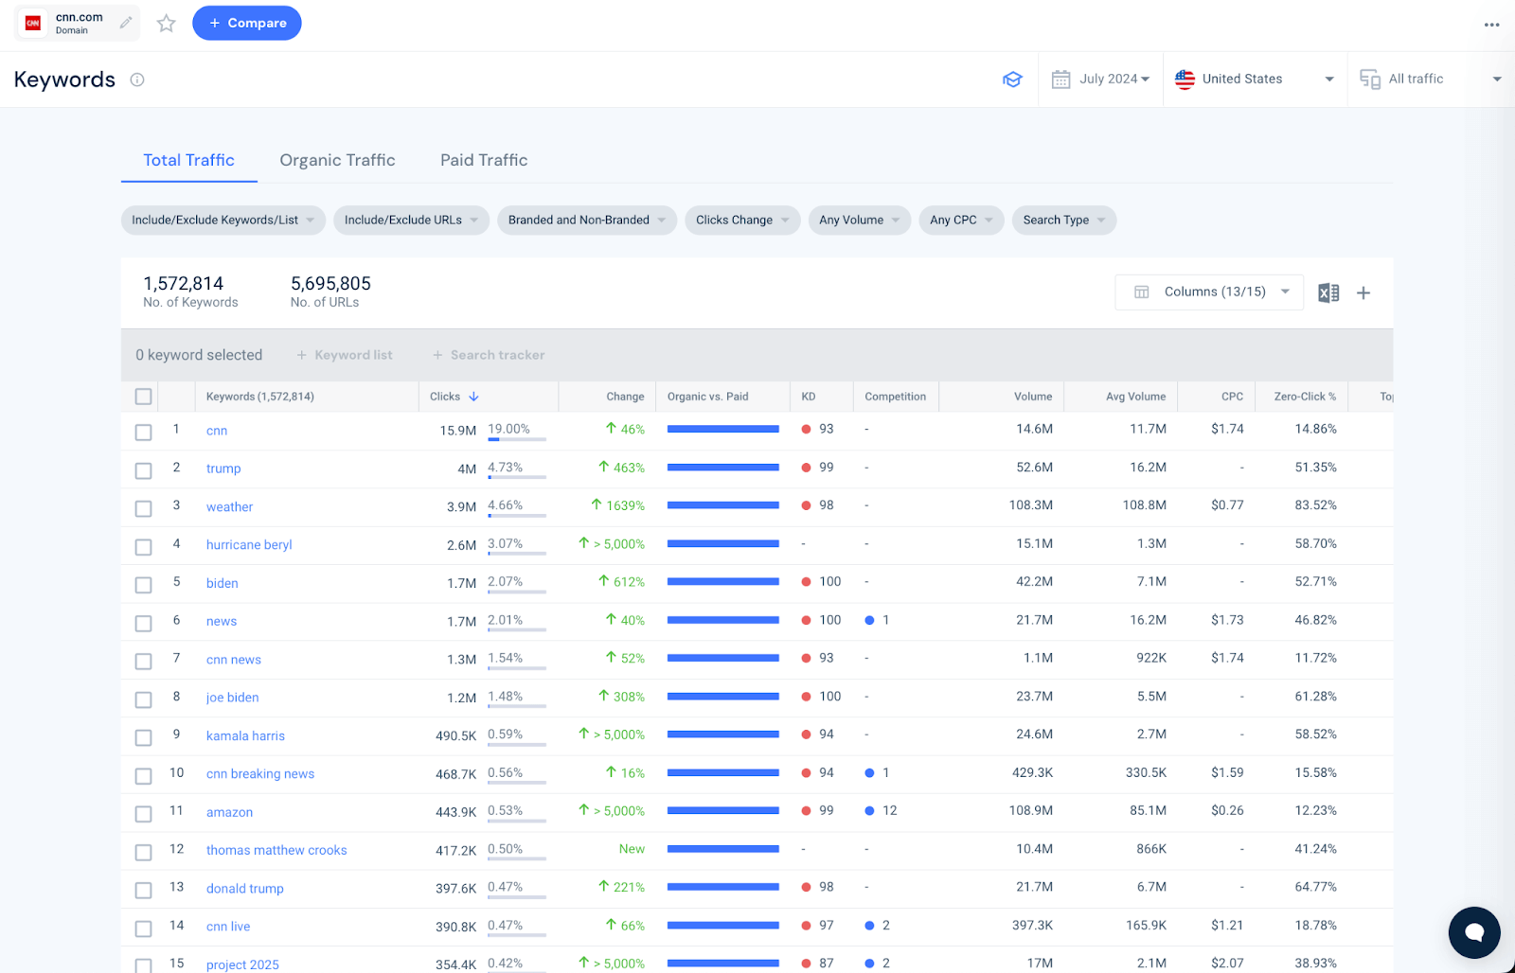
Task: Click the blue competition dot for amazon
Action: (x=869, y=811)
